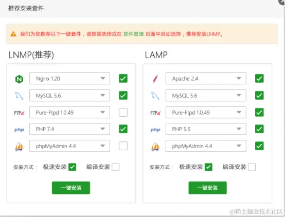
Task: Toggle 极速安装 checkbox in LAMP
Action: pyautogui.click(x=208, y=167)
